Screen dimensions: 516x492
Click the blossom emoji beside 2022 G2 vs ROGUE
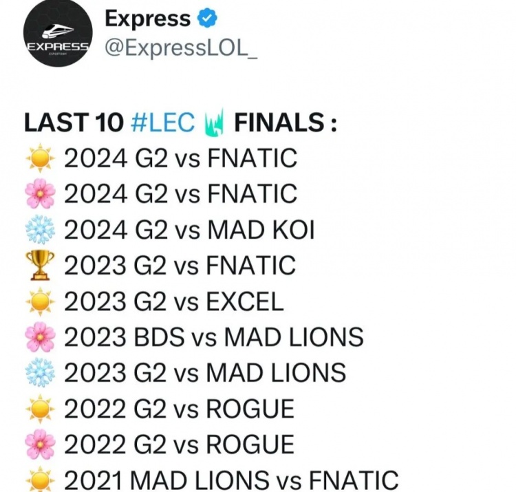(40, 445)
